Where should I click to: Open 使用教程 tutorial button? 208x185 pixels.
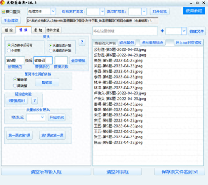tap(194, 11)
